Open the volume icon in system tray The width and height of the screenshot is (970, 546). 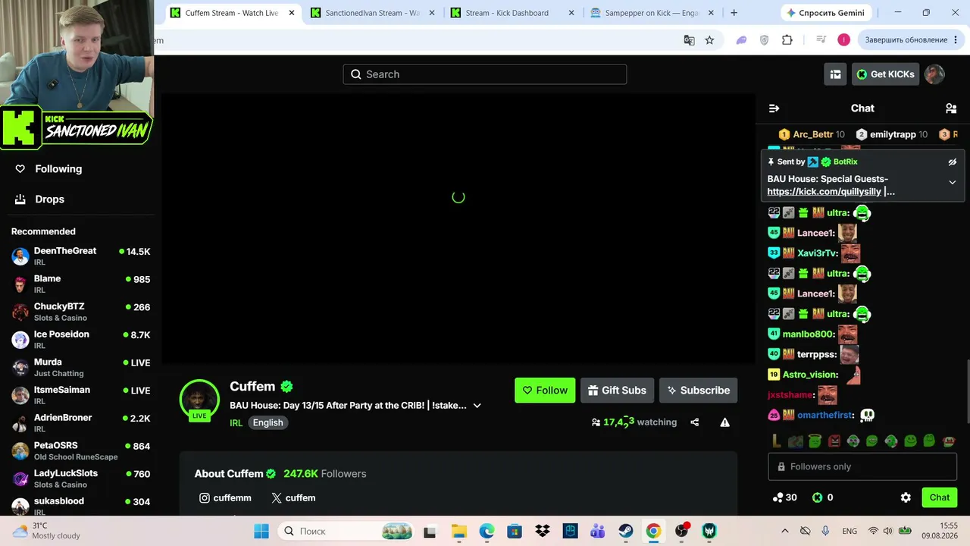(889, 531)
